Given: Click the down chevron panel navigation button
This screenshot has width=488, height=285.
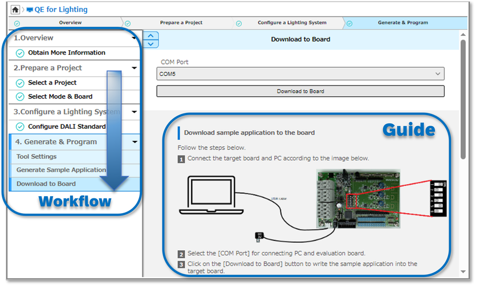Looking at the screenshot, I should (x=151, y=43).
